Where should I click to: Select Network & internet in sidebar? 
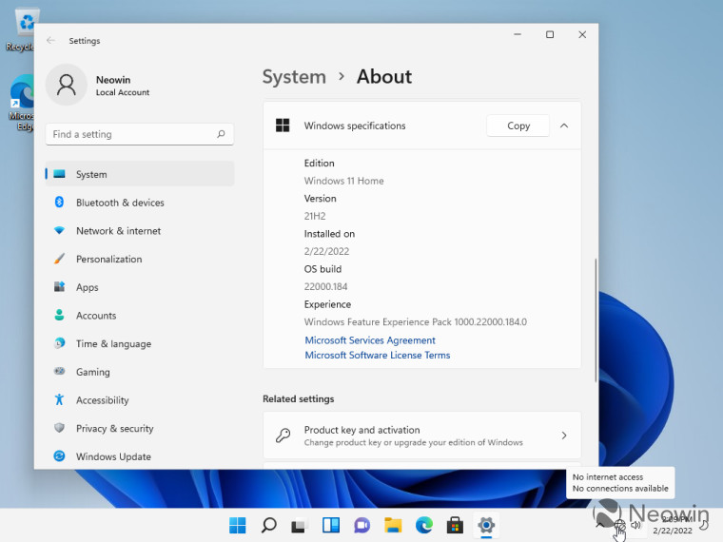click(118, 231)
